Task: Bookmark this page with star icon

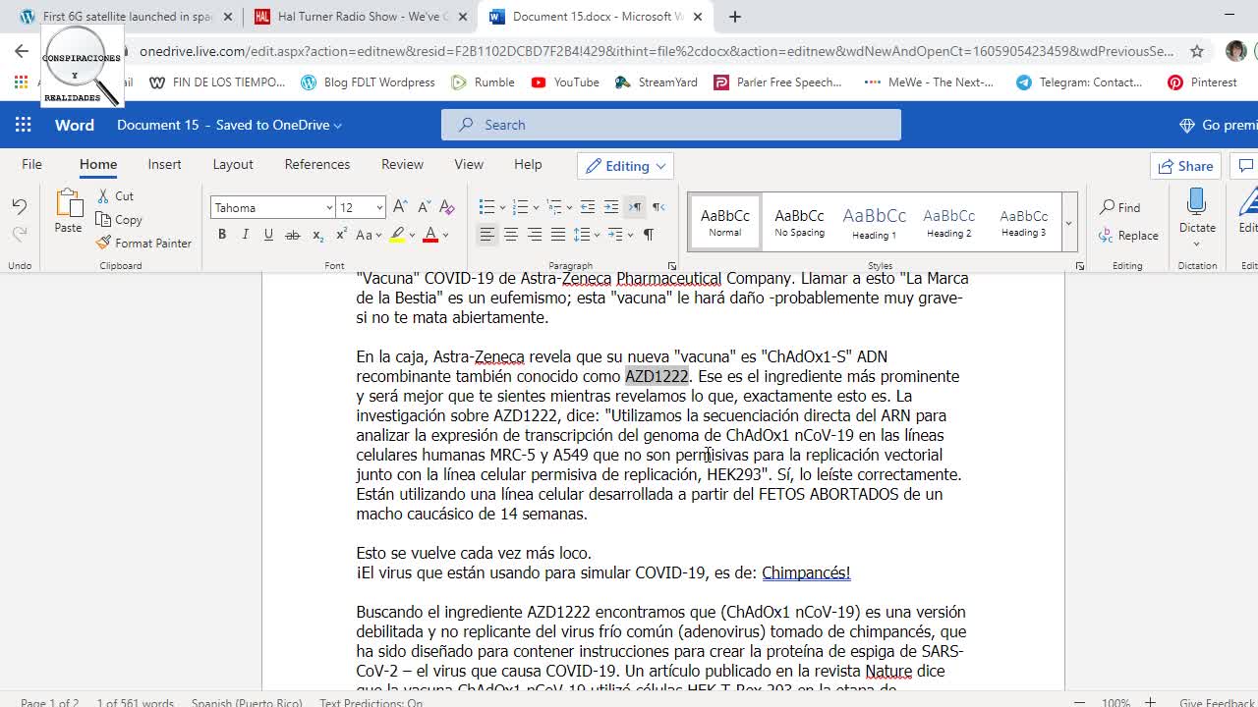Action: pyautogui.click(x=1197, y=51)
